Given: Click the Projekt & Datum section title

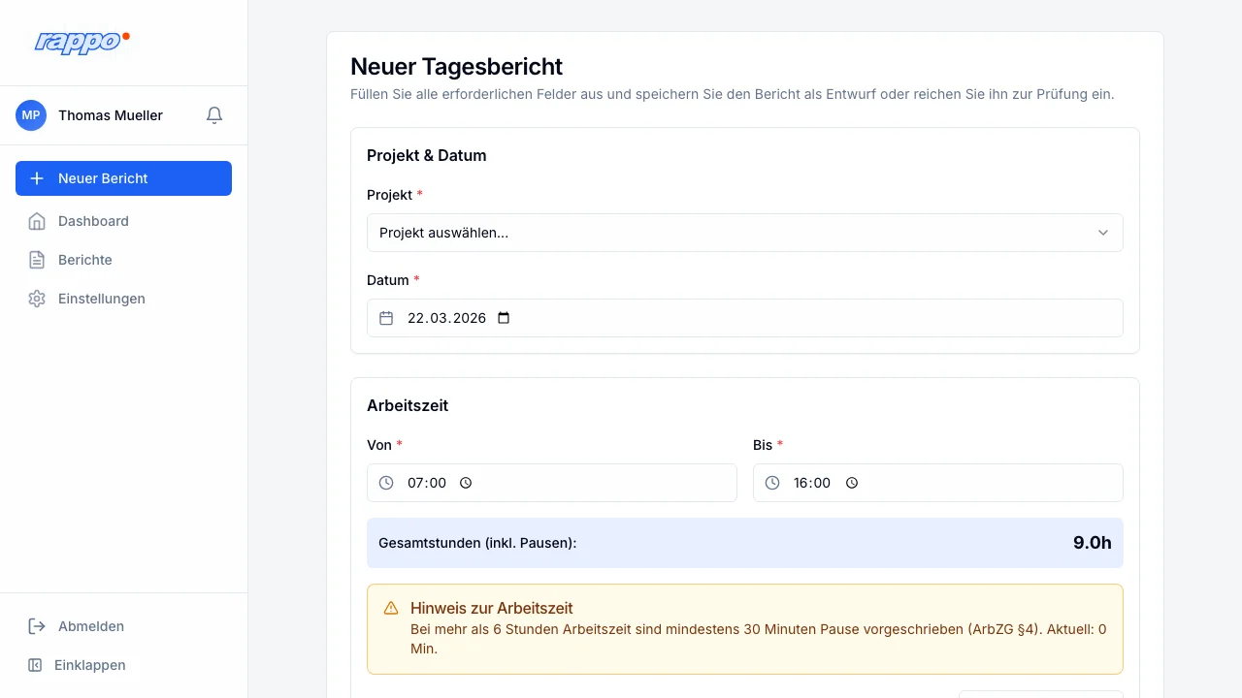Looking at the screenshot, I should (x=427, y=155).
